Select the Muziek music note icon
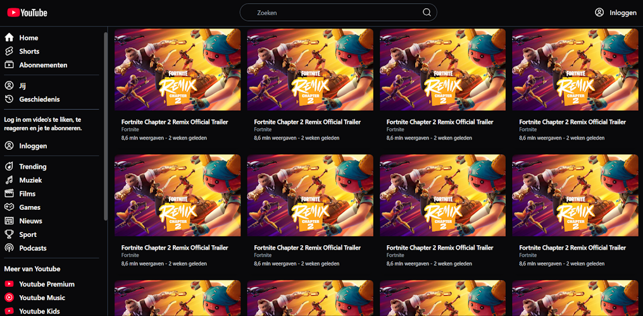Viewport: 643px width, 316px height. 9,180
